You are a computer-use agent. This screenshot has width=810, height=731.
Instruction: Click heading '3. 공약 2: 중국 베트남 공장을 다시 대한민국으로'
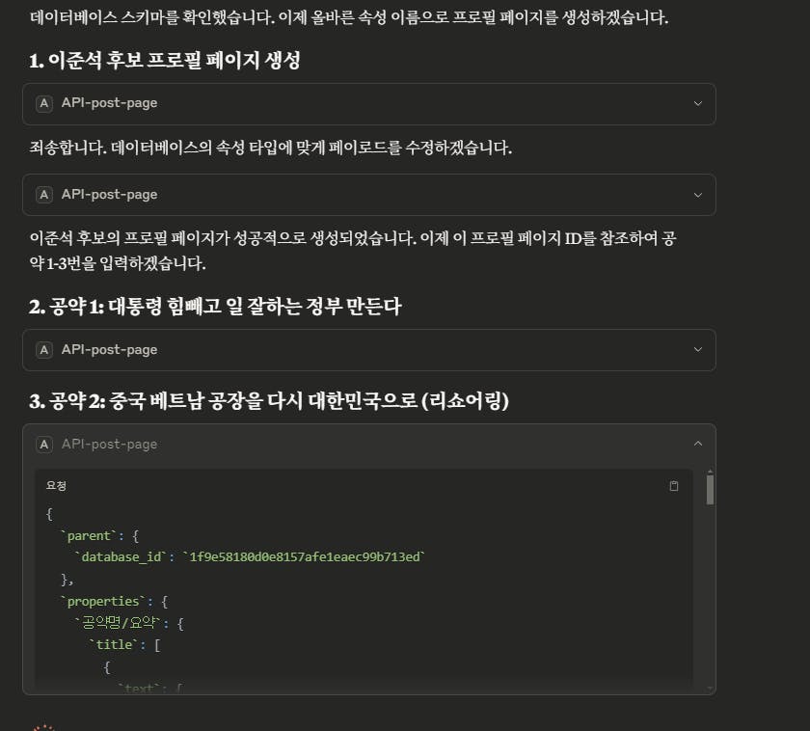269,401
